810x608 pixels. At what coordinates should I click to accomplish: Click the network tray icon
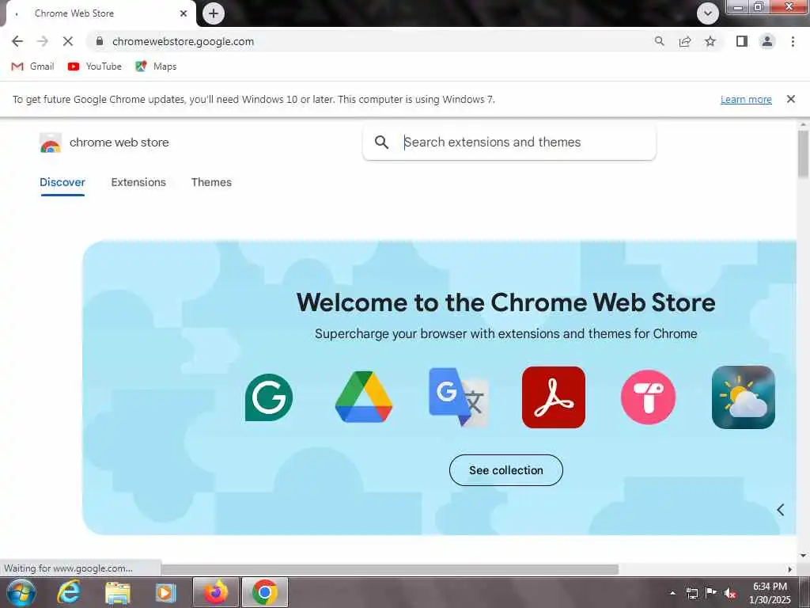(691, 593)
